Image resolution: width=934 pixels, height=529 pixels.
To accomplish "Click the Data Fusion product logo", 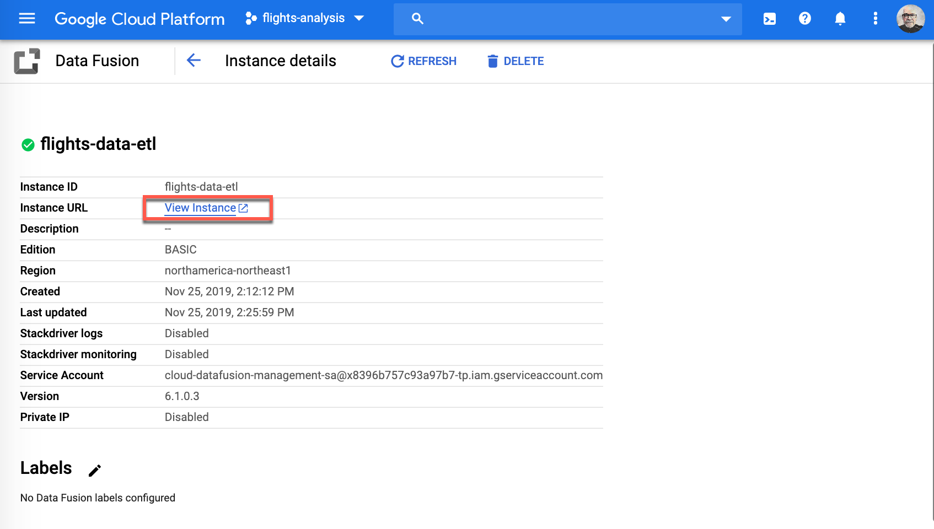I will point(27,61).
